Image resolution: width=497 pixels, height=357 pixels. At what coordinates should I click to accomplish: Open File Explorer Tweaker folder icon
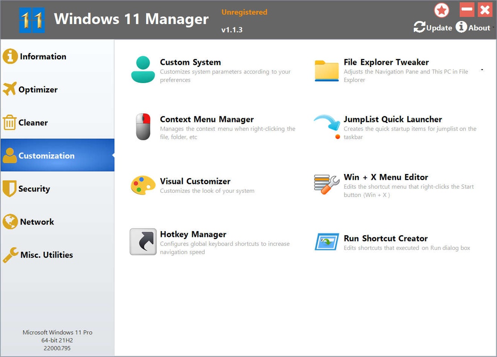click(327, 71)
